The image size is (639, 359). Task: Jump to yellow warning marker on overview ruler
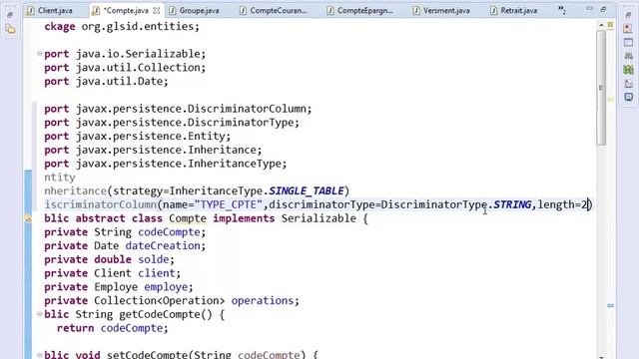(610, 100)
